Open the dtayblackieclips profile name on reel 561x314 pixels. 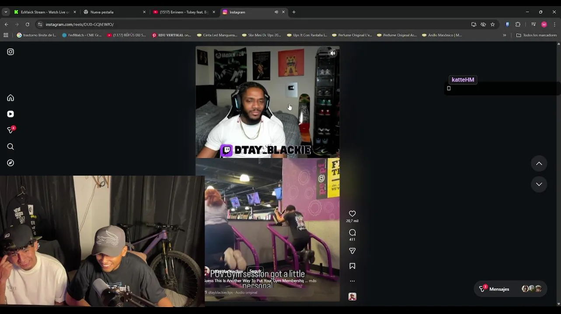(228, 271)
